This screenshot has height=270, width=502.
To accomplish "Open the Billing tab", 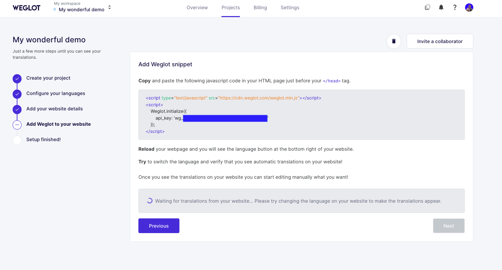I will [260, 7].
